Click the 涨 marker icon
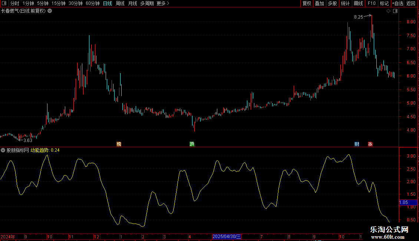 click(x=370, y=144)
